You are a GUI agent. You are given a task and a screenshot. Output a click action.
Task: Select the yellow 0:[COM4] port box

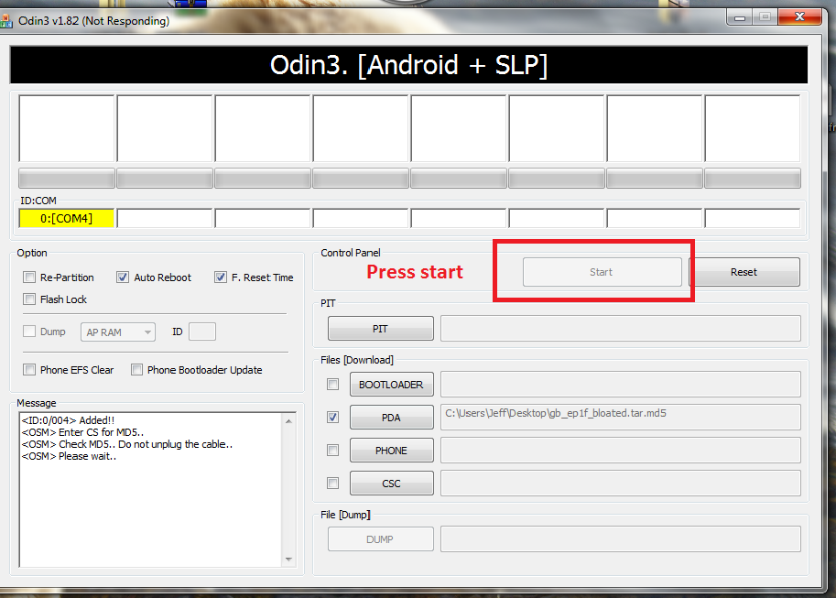(x=67, y=218)
